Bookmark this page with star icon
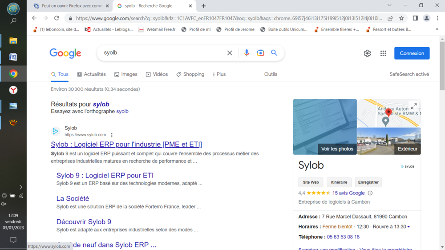 (401, 18)
